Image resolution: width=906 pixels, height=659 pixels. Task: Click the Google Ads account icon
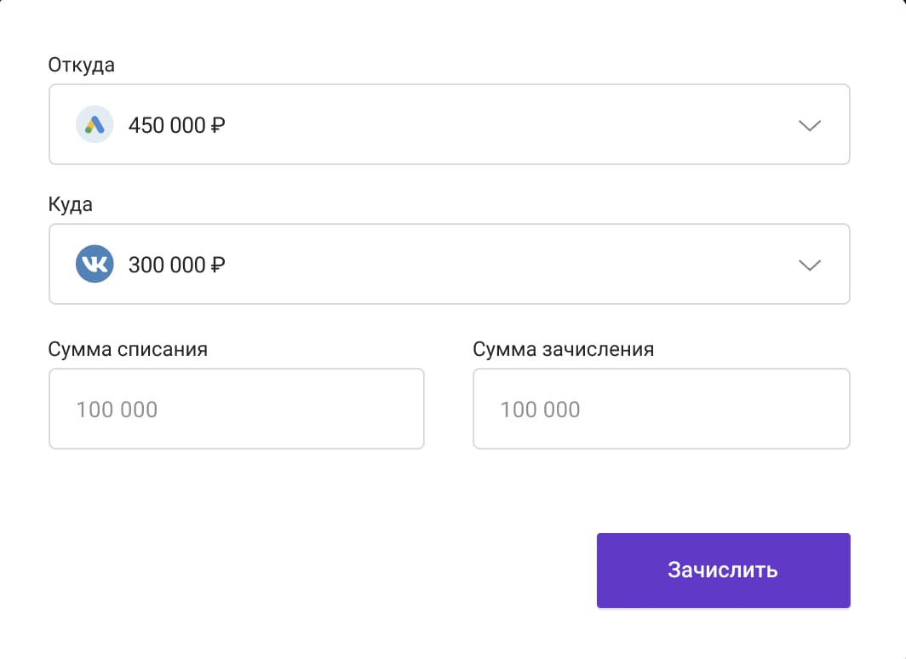(94, 124)
